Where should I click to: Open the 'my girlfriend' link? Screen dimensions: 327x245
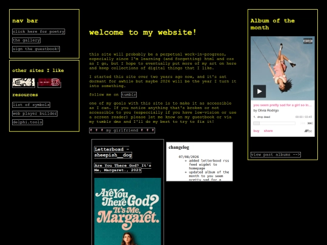122,131
